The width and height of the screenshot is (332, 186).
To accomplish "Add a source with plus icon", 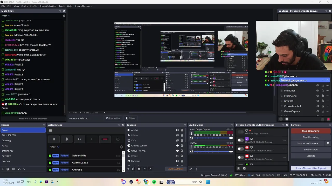I will [128, 169].
